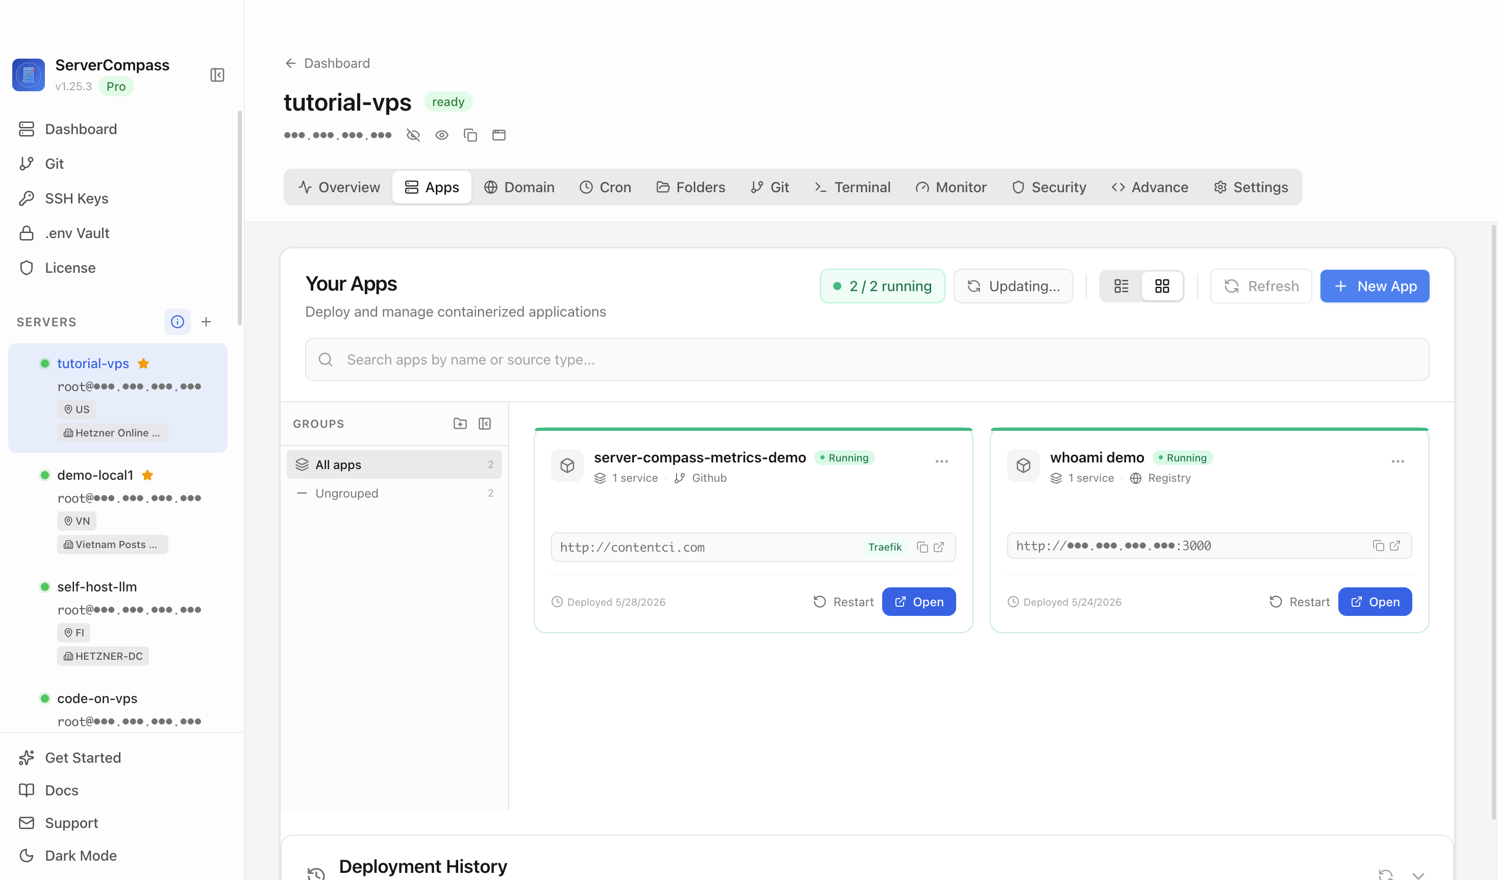Image resolution: width=1498 pixels, height=880 pixels.
Task: Open more options for server-compass-metrics-demo
Action: (x=941, y=462)
